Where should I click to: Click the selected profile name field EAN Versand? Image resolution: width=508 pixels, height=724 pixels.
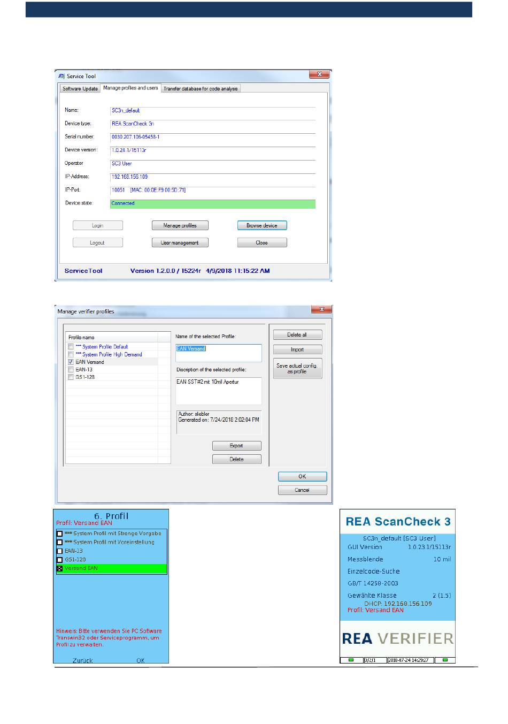[x=219, y=353]
